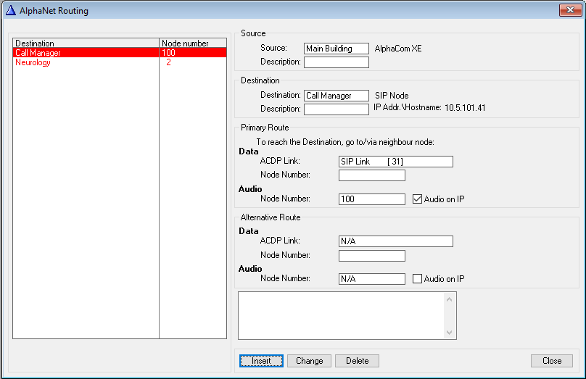Image resolution: width=586 pixels, height=379 pixels.
Task: Click Primary Route Audio Node Number field
Action: (x=371, y=199)
